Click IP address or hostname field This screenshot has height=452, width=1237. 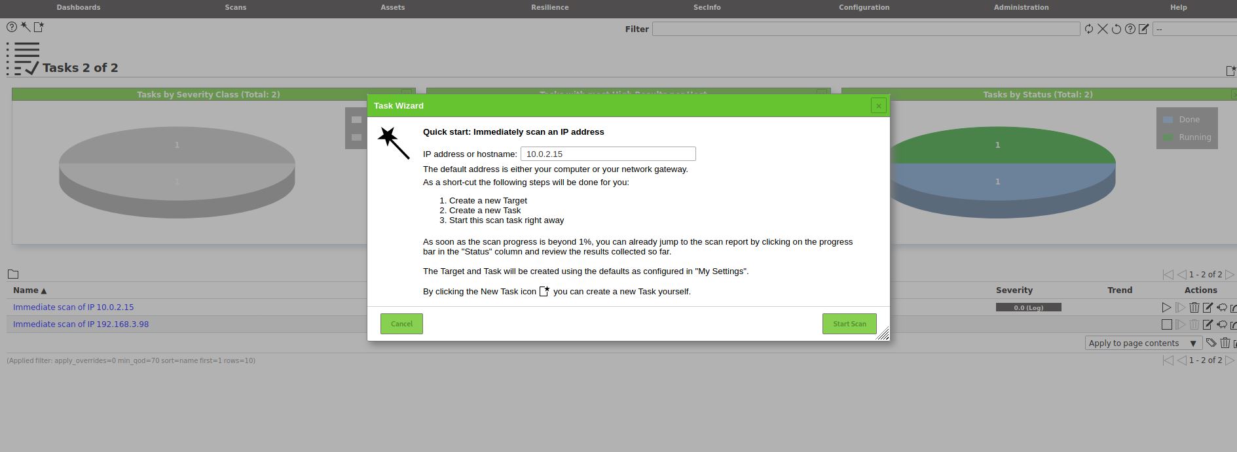608,154
